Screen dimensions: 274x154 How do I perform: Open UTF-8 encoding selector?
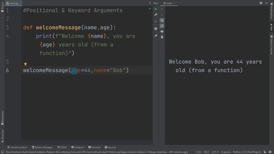click(215, 152)
